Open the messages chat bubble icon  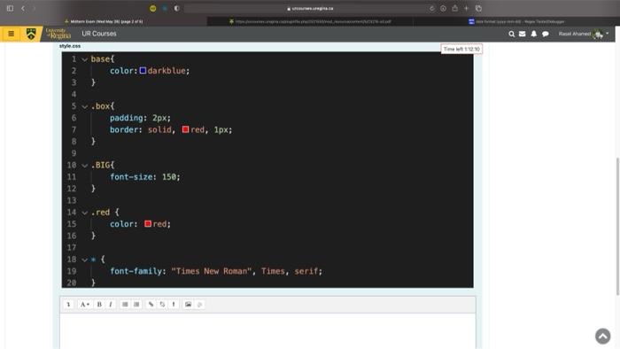(x=546, y=34)
